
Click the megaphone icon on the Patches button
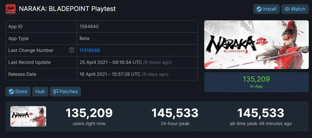(55, 92)
